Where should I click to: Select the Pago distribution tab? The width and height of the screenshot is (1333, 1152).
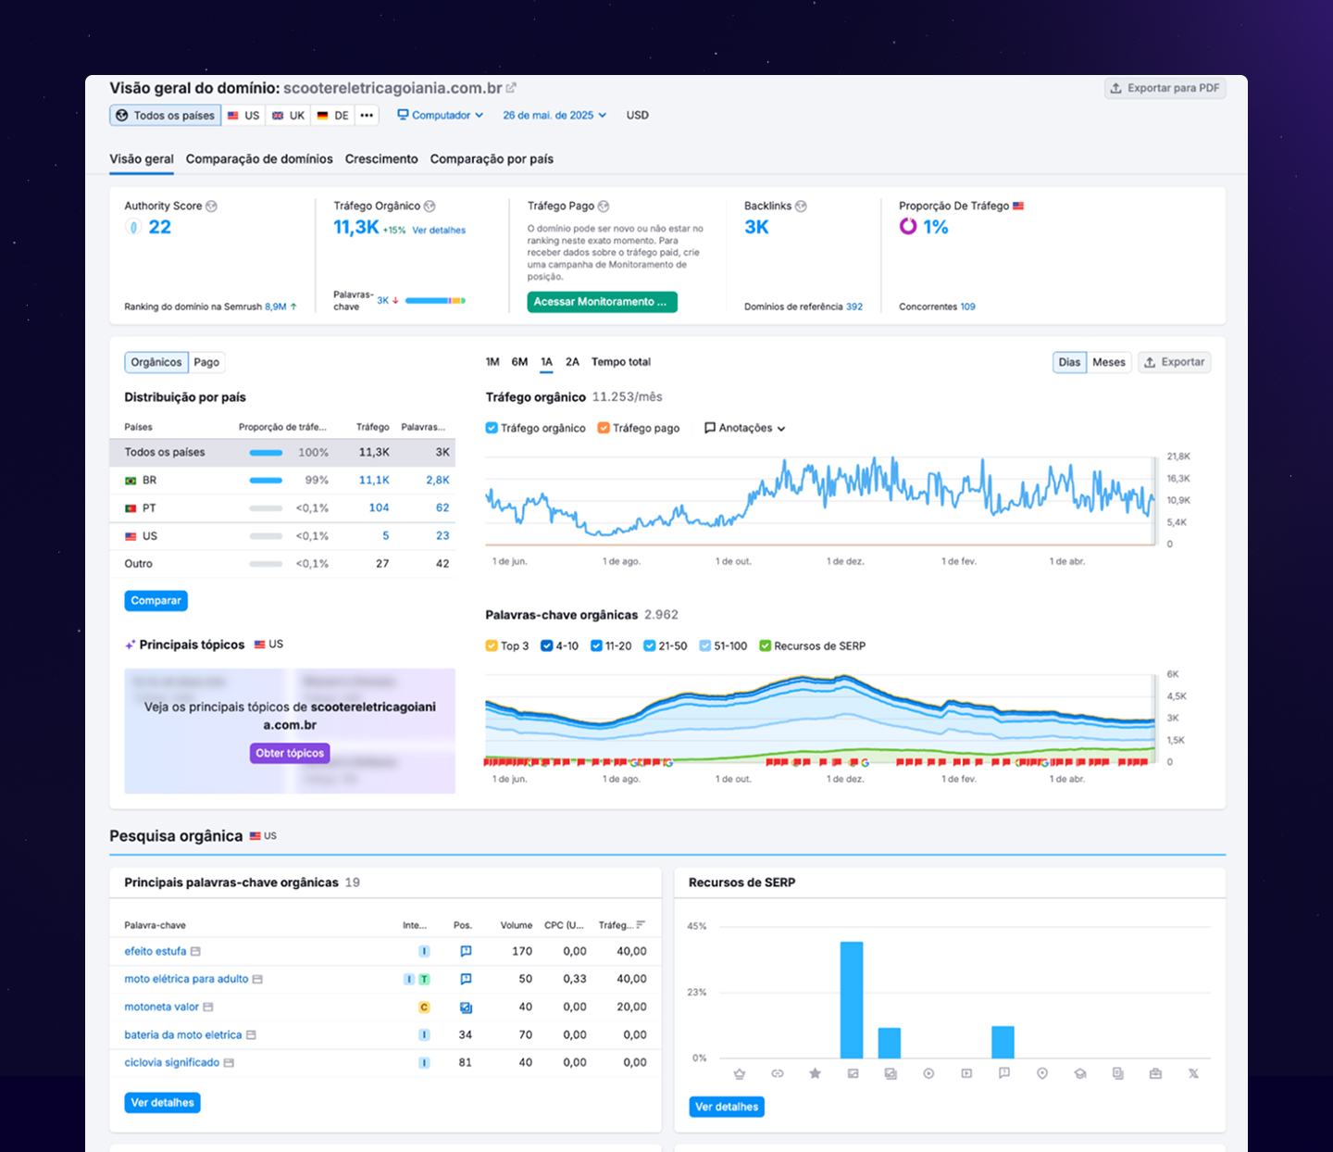206,363
